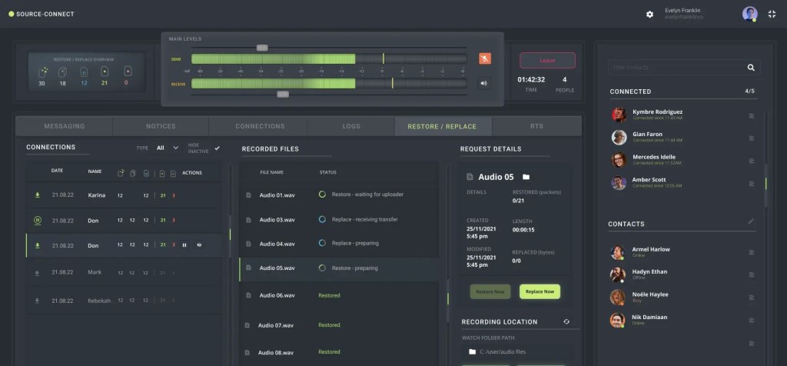This screenshot has height=366, width=787.
Task: Pause the selected Don connection transfer
Action: 184,245
